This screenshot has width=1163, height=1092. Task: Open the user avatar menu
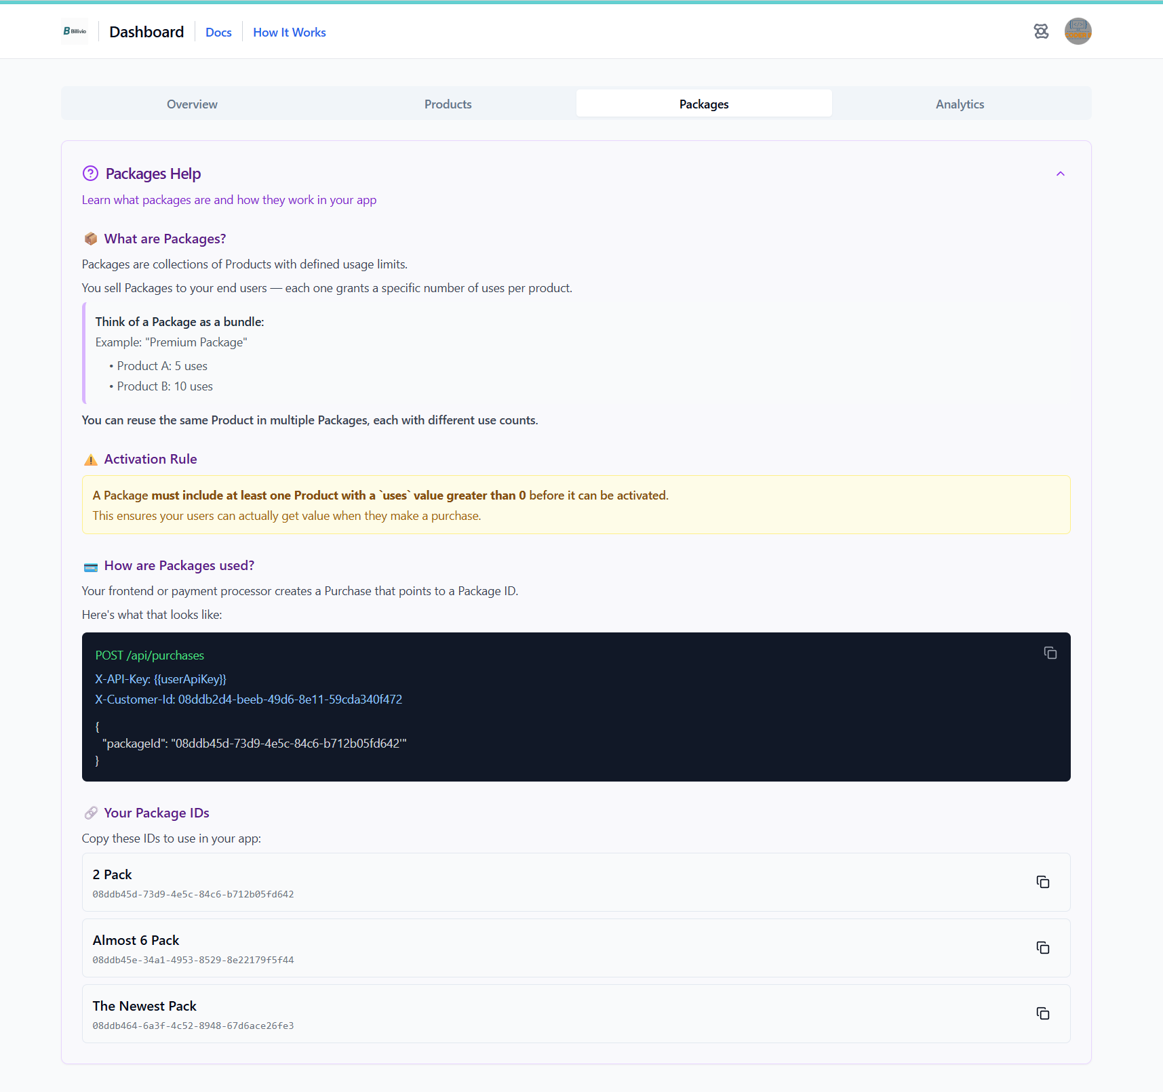point(1078,31)
